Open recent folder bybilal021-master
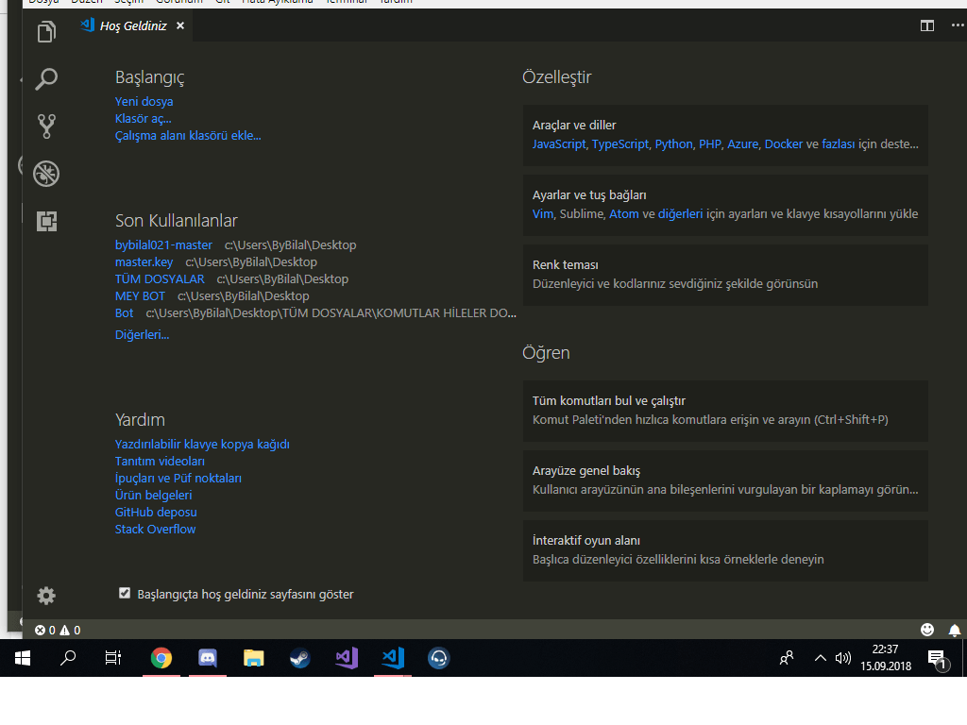This screenshot has width=967, height=725. [163, 244]
